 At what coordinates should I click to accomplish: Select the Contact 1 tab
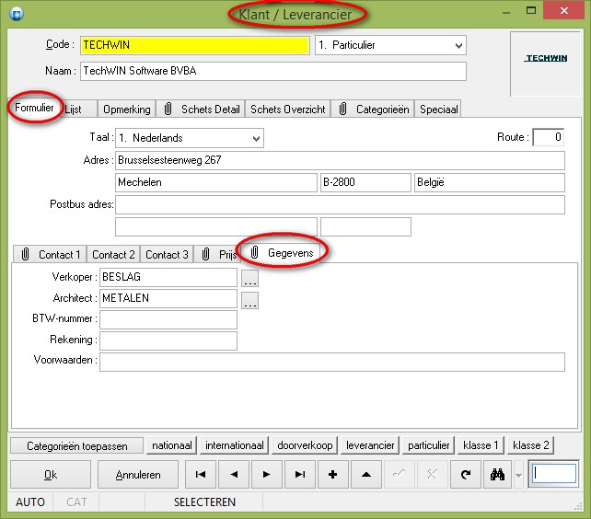click(x=51, y=255)
